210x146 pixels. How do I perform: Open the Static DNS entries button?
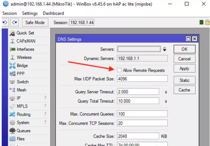[x=184, y=80]
